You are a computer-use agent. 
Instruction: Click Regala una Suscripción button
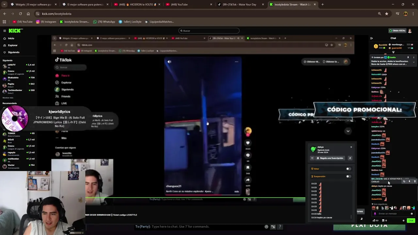coord(330,158)
